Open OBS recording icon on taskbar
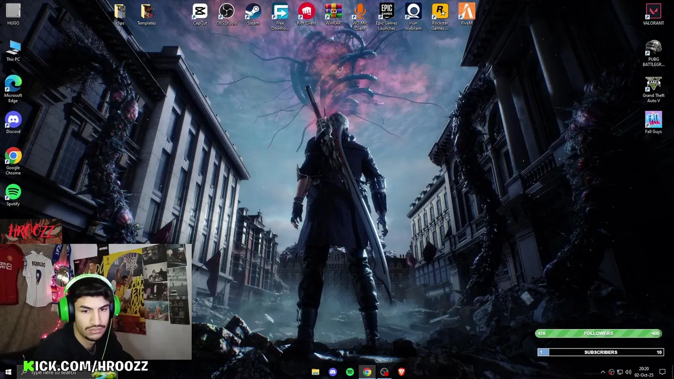 [x=384, y=372]
